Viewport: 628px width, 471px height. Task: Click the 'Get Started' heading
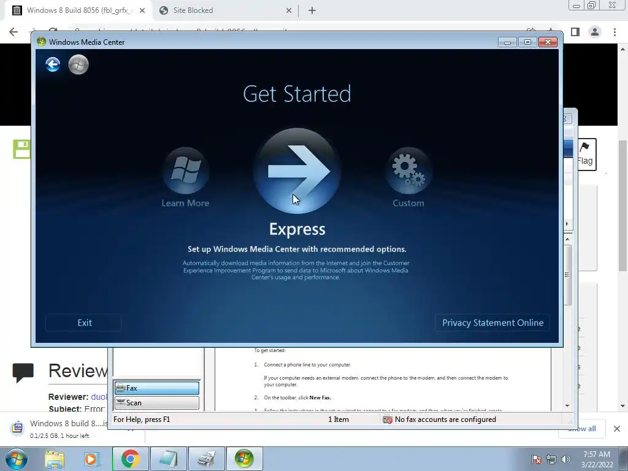pyautogui.click(x=297, y=94)
